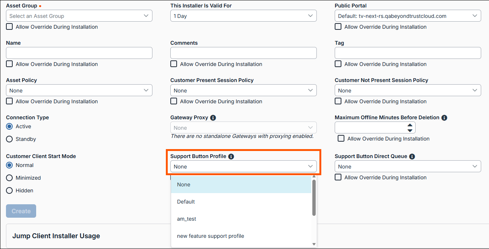Image resolution: width=489 pixels, height=249 pixels.
Task: Select the Standby connection type
Action: click(10, 139)
